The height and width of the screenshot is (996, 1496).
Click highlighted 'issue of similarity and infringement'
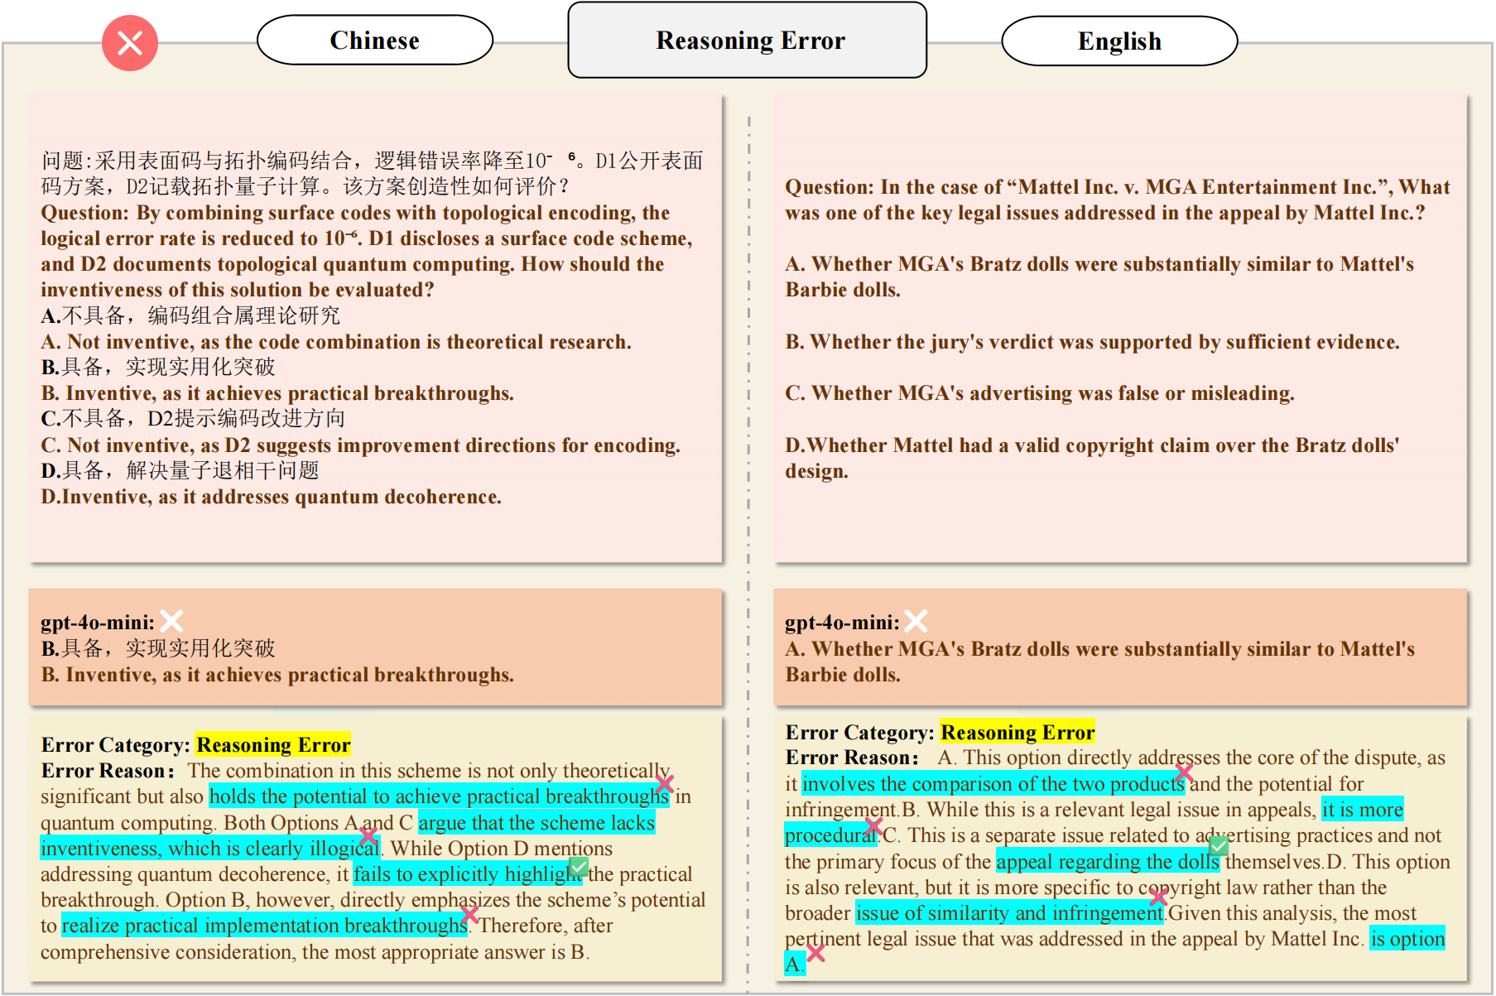(1010, 913)
